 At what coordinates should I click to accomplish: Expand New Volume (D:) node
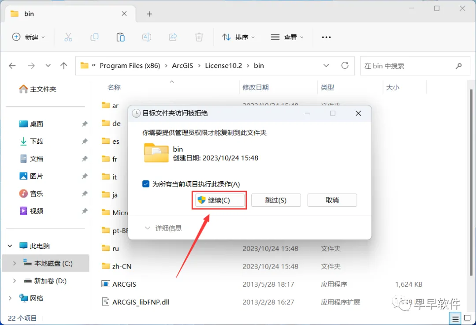[14, 280]
